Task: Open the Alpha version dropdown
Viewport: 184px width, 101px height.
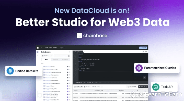Action: [62, 48]
